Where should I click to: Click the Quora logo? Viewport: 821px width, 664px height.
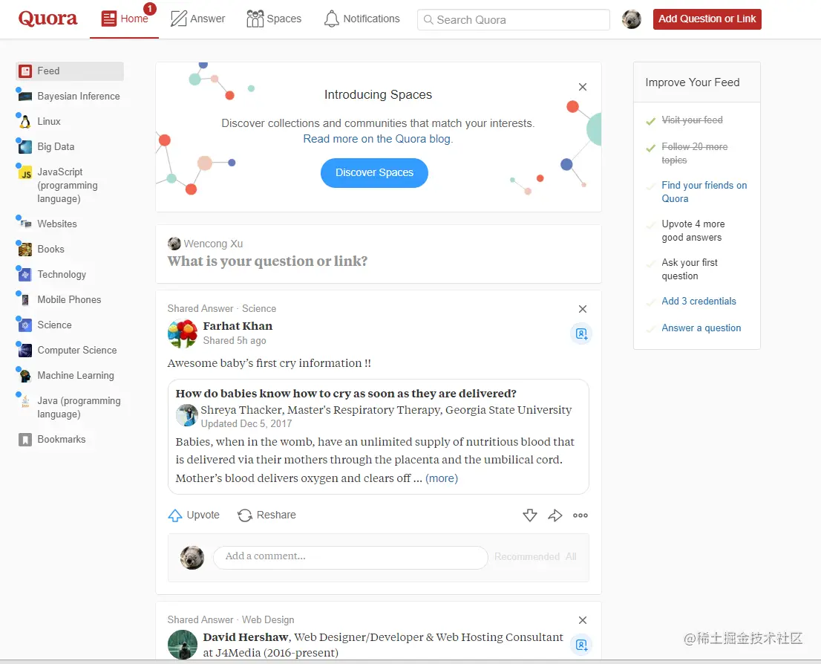click(48, 19)
